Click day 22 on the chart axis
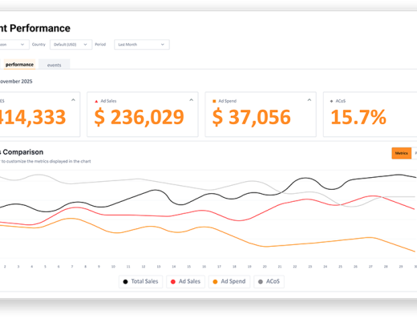This screenshot has width=417, height=318. [x=295, y=267]
